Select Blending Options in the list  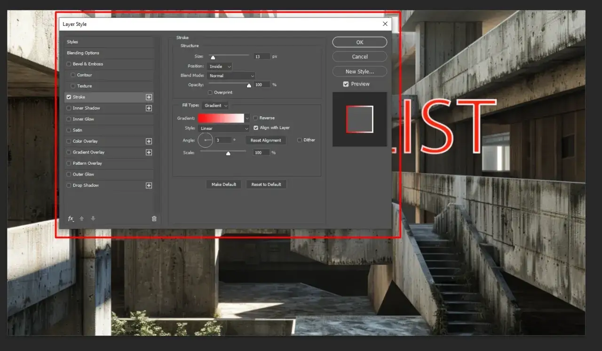point(109,53)
